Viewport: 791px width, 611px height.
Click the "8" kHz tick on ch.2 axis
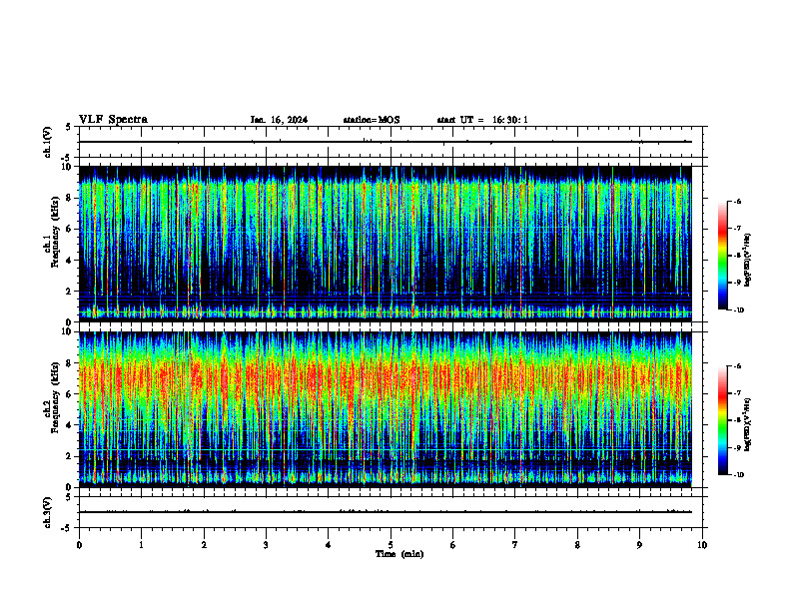[x=69, y=363]
